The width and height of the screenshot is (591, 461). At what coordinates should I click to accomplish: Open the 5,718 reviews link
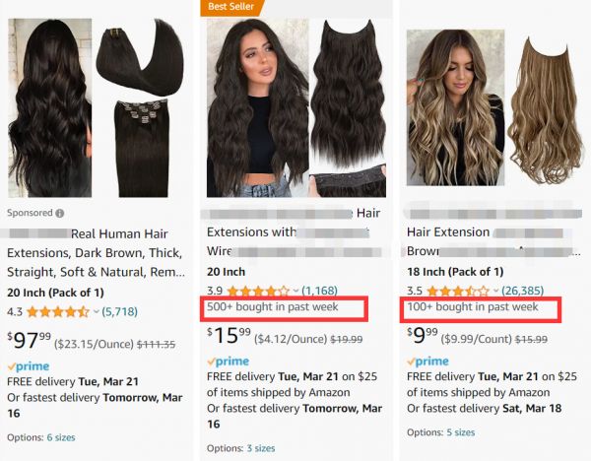click(x=119, y=312)
